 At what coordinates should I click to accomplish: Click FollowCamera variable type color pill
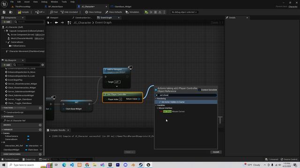click(28, 136)
